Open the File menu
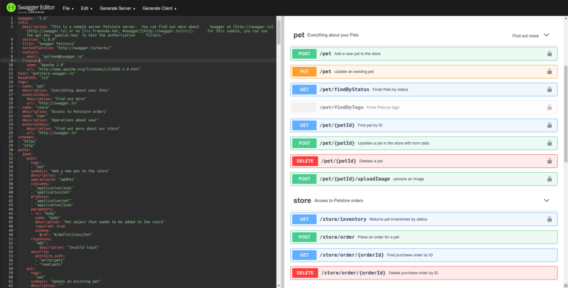 click(x=68, y=8)
